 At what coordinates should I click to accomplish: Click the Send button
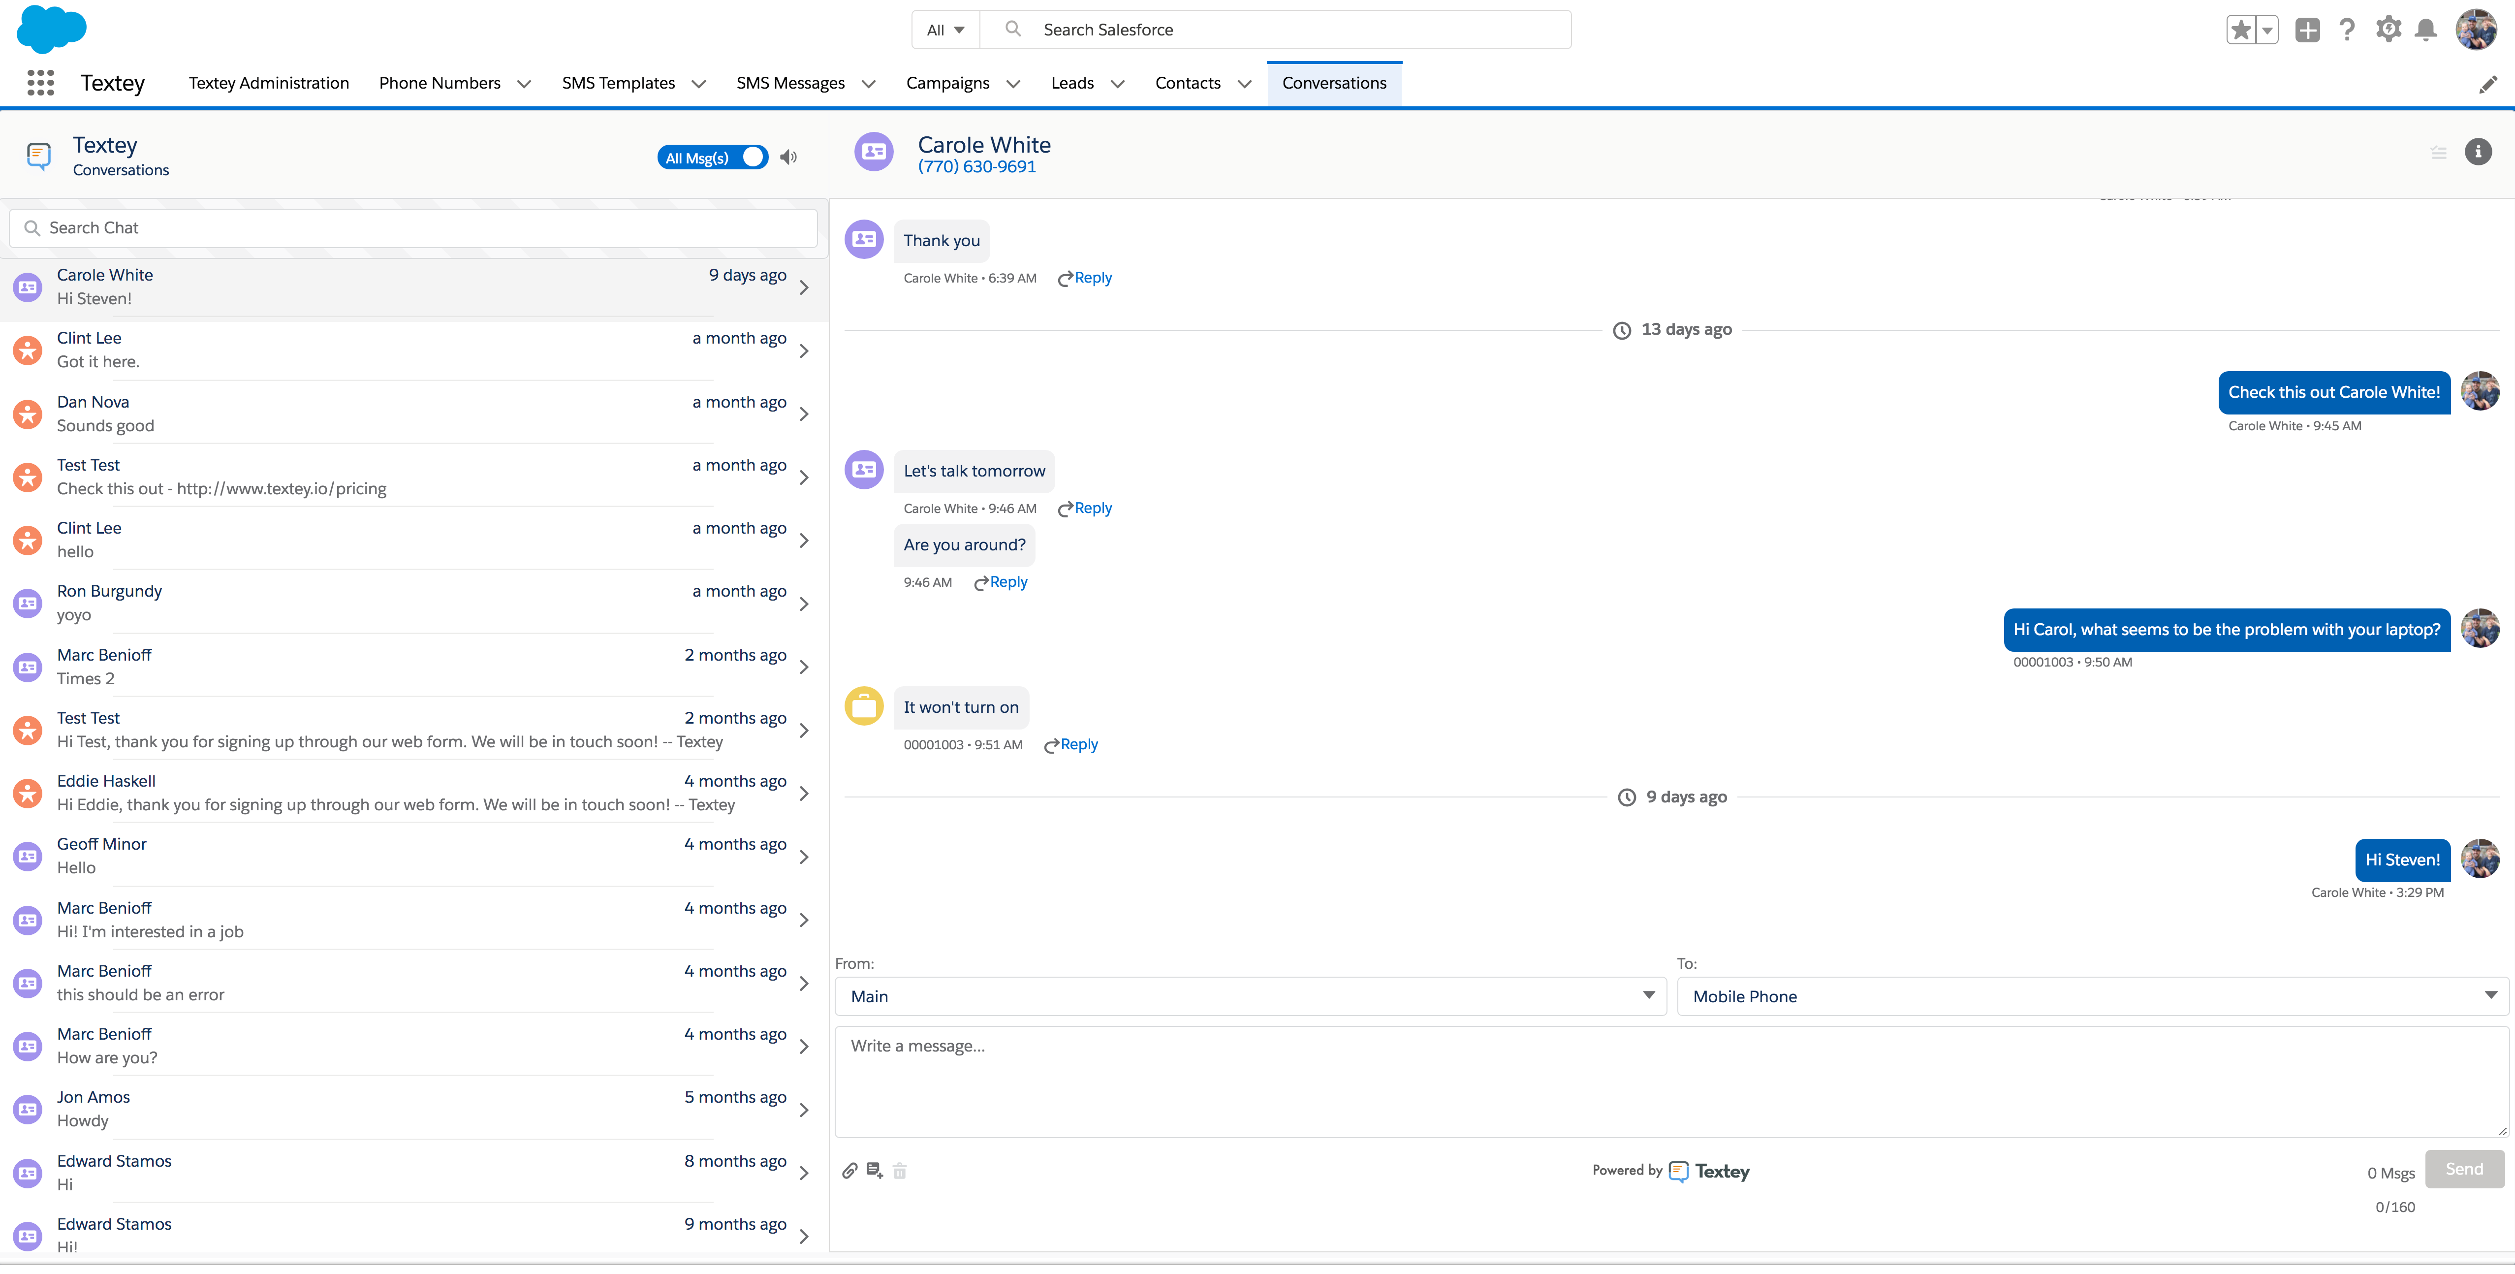pos(2464,1169)
